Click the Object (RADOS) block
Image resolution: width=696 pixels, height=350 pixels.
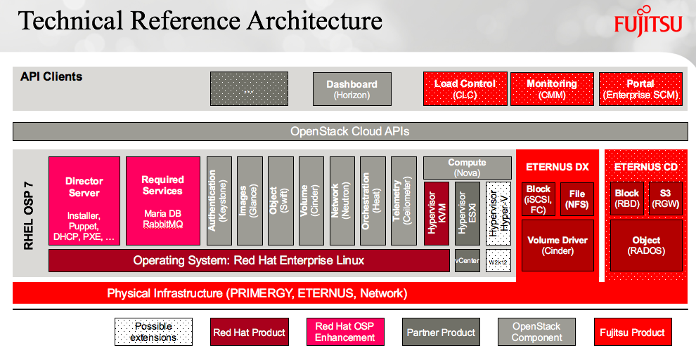pyautogui.click(x=645, y=245)
